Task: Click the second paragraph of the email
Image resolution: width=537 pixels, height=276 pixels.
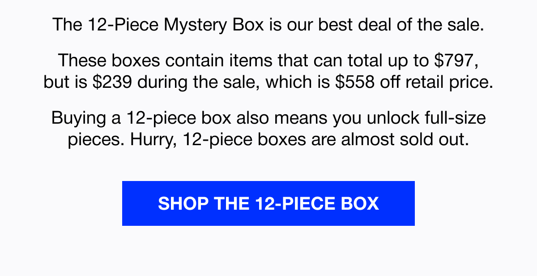Action: pos(268,71)
